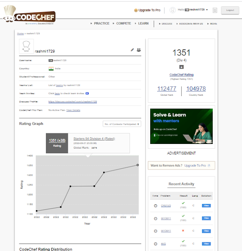
Task: Click the green check result in AVG row
Action: 183,241
